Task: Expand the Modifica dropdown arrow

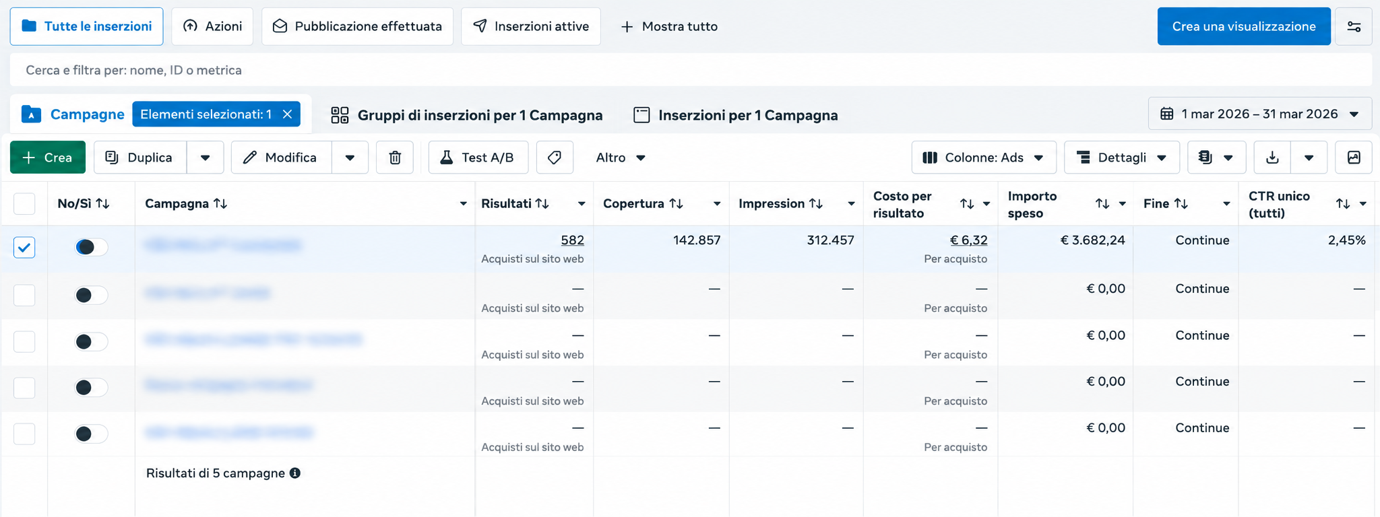Action: point(350,158)
